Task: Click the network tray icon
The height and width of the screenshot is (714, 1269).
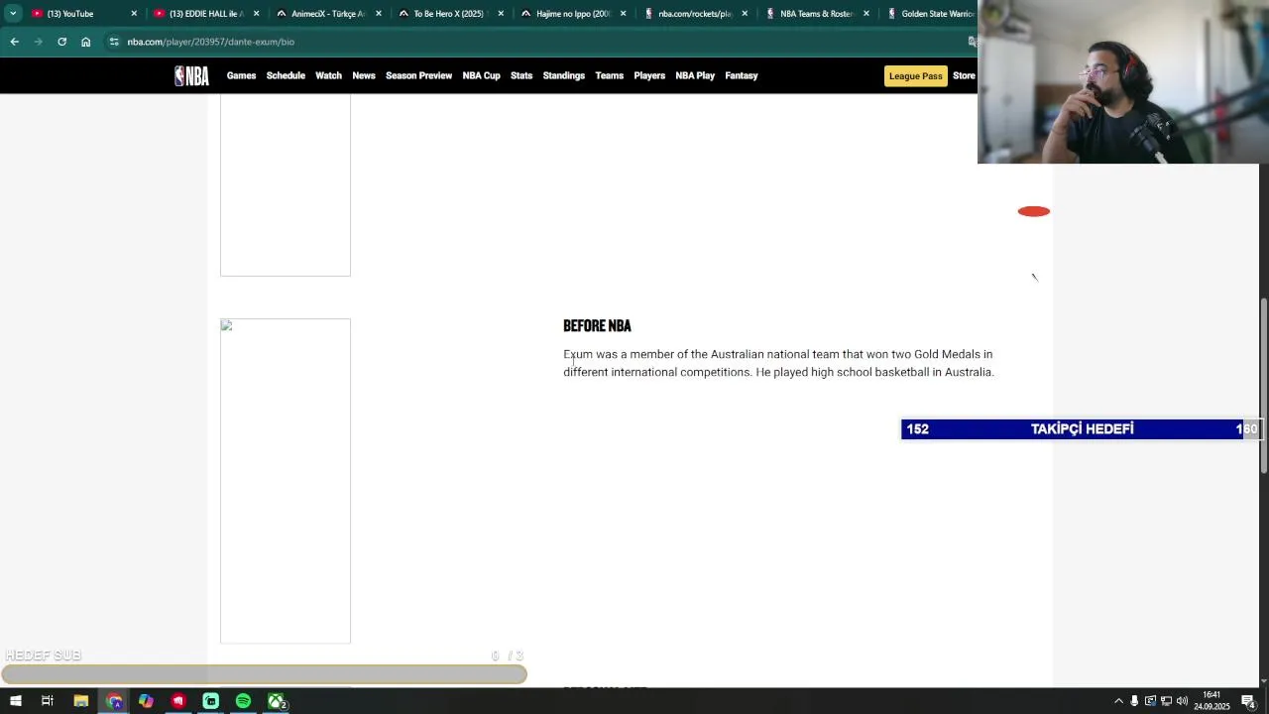Action: coord(1166,701)
